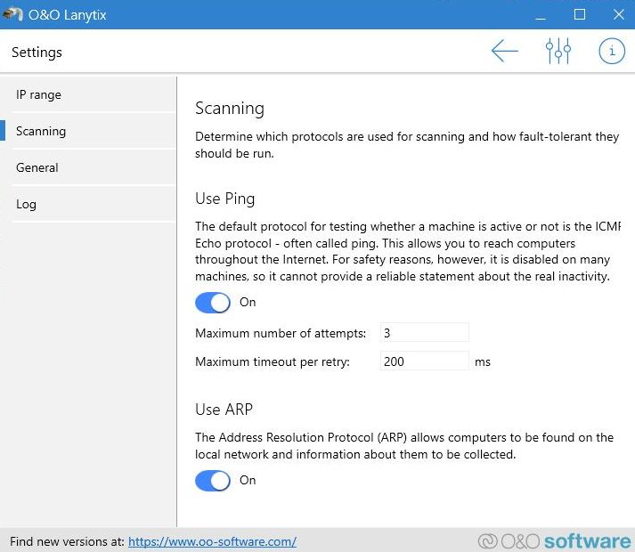The width and height of the screenshot is (635, 552).
Task: Click the Use ARP heading
Action: click(x=224, y=410)
